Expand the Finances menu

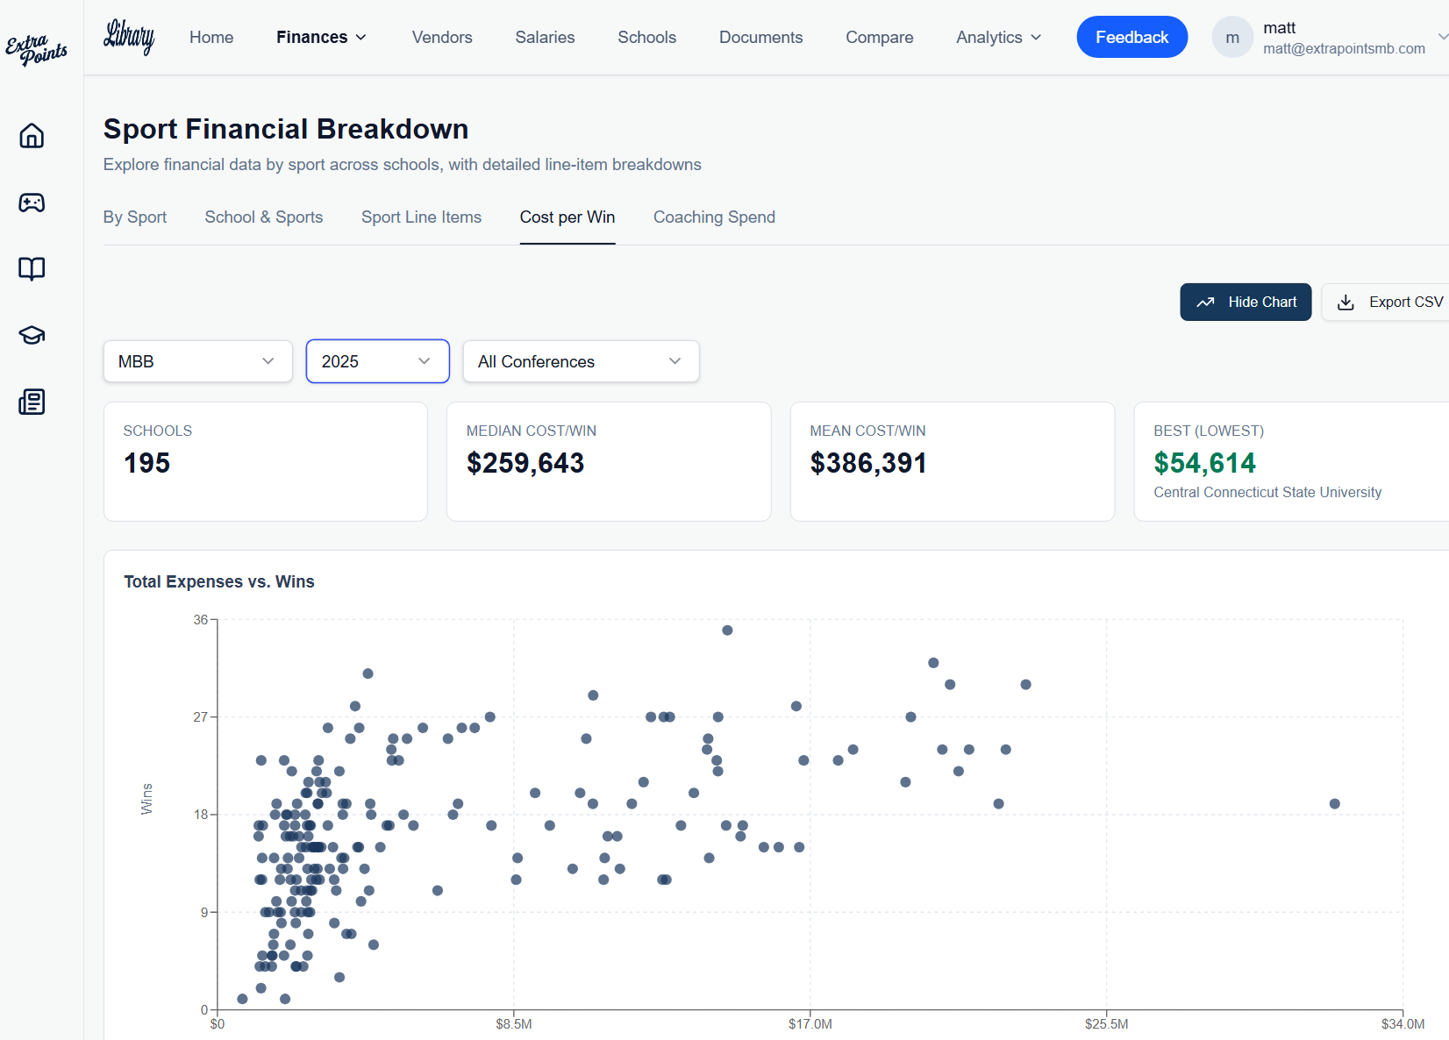pos(321,37)
